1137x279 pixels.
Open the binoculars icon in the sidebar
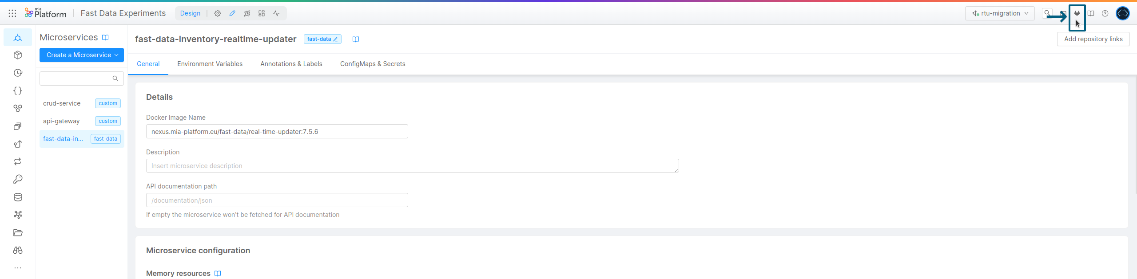pos(17,250)
